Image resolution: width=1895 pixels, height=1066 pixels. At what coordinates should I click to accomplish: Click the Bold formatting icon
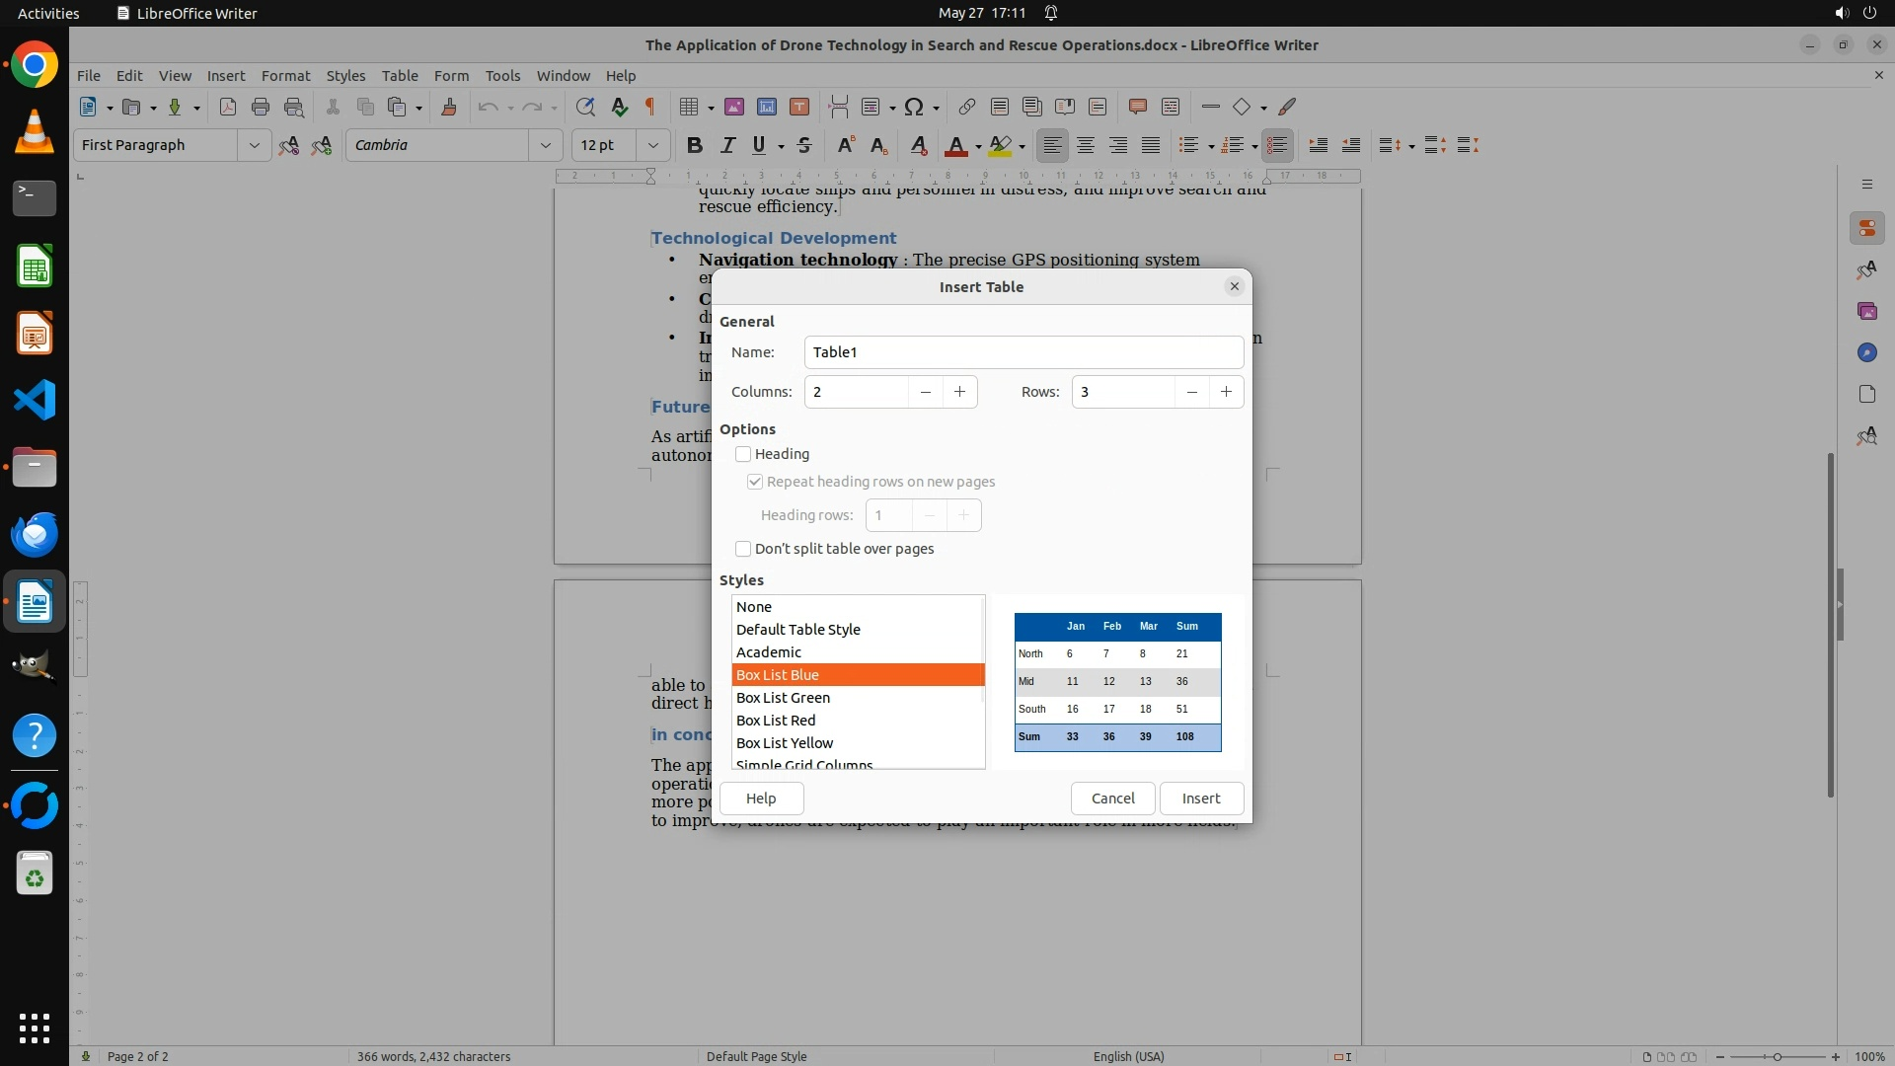[x=694, y=145]
